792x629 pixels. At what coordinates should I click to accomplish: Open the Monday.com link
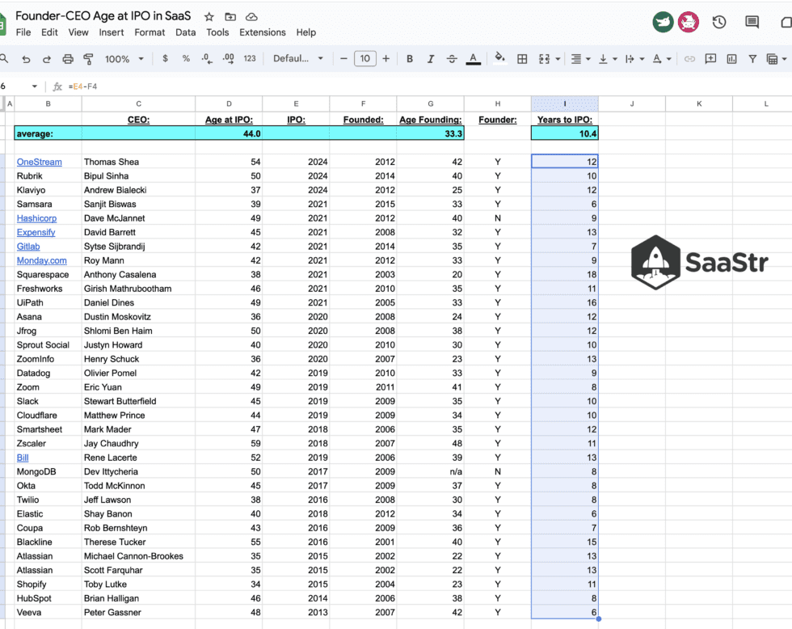click(41, 260)
